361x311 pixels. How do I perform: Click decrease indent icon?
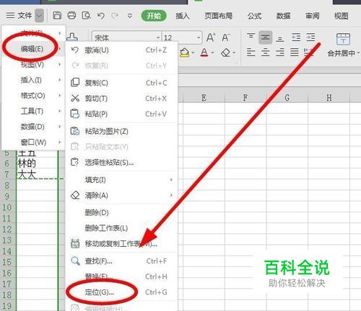pyautogui.click(x=296, y=37)
